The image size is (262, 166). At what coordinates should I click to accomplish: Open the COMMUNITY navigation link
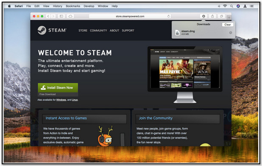(x=98, y=30)
